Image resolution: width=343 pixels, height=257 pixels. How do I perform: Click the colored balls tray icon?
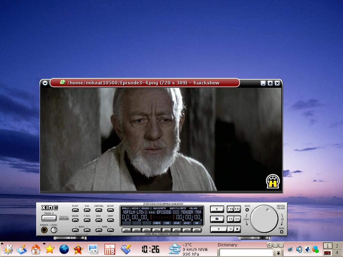click(x=316, y=249)
